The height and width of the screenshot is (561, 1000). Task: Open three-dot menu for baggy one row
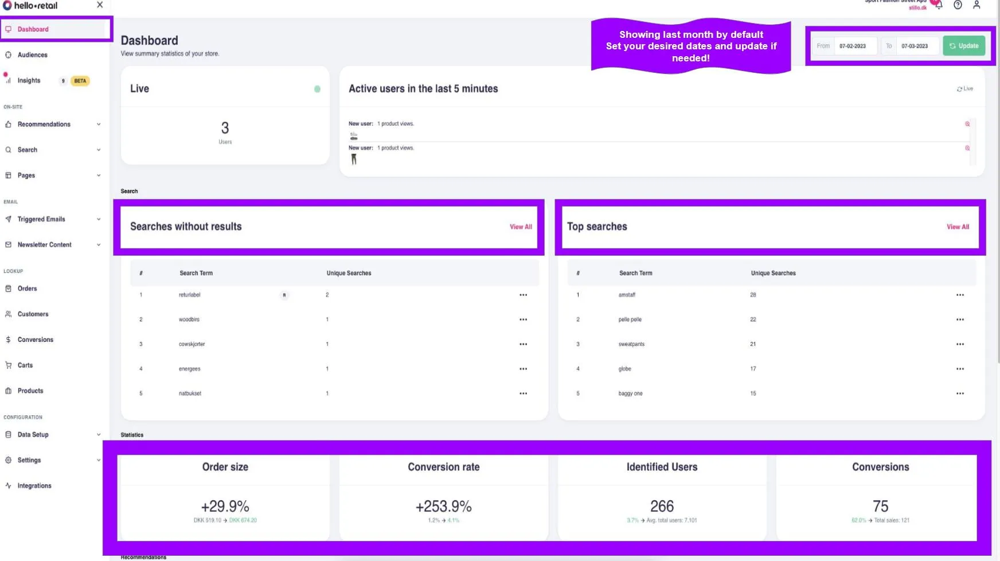pyautogui.click(x=960, y=394)
